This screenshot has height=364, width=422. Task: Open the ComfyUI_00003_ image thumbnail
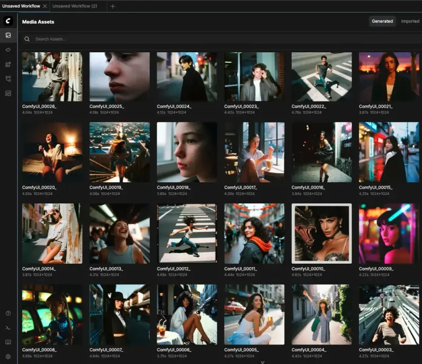pos(389,315)
